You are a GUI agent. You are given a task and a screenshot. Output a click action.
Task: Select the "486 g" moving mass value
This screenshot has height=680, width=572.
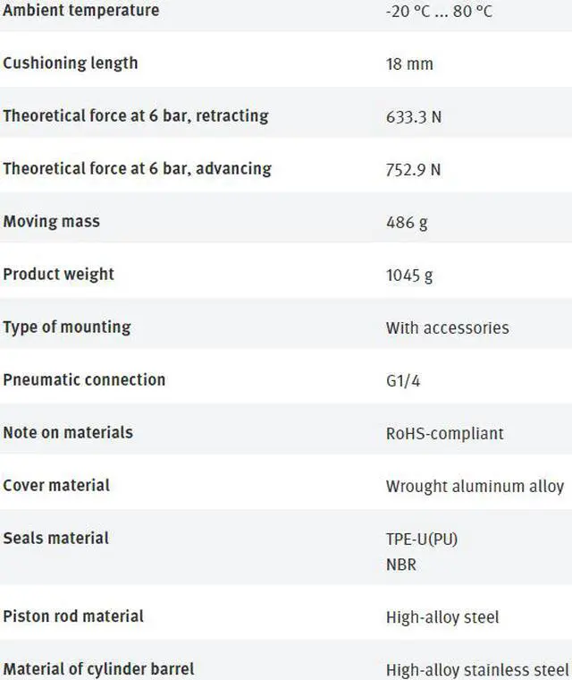[x=407, y=223]
